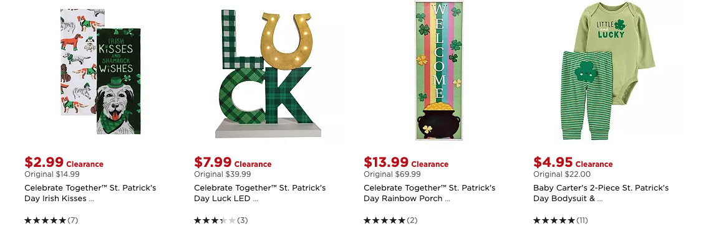The width and height of the screenshot is (706, 236).
Task: Click Celebrate Together Irish Kisses product title
Action: click(90, 193)
